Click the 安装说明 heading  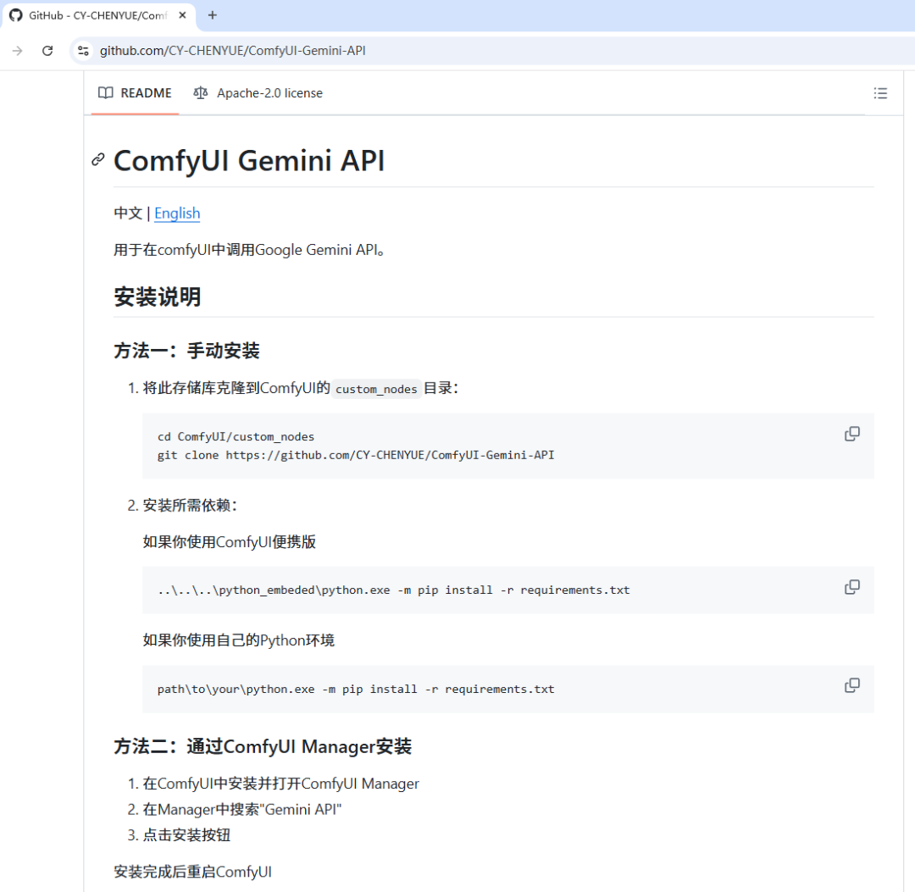pyautogui.click(x=157, y=297)
